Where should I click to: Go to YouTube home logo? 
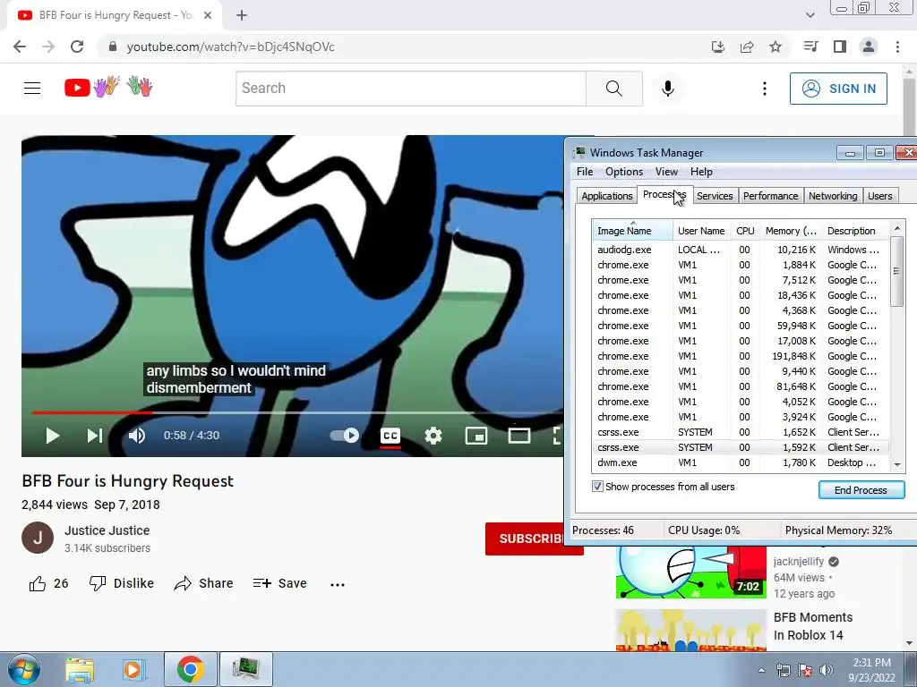tap(108, 88)
